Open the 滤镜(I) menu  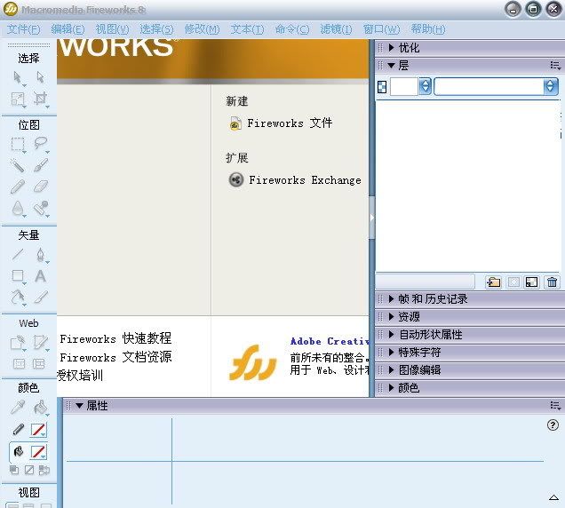point(336,29)
